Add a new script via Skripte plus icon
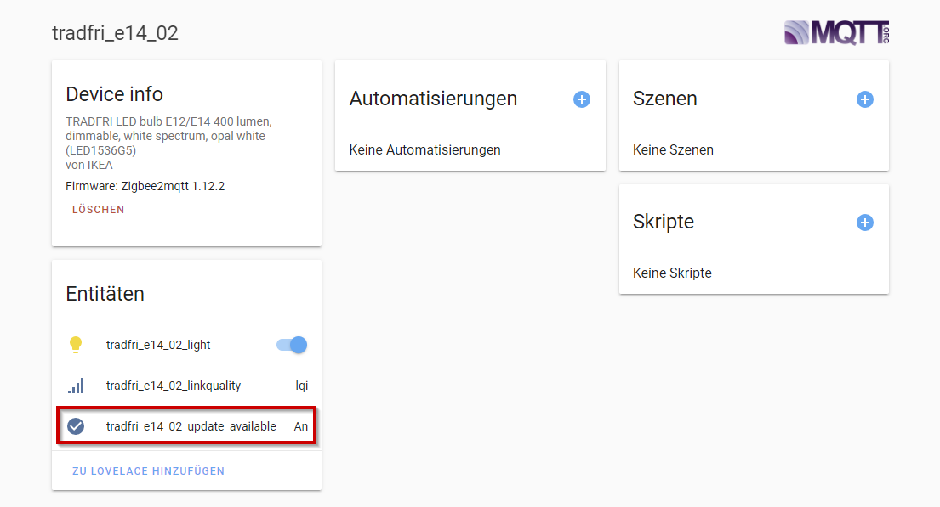 click(865, 223)
